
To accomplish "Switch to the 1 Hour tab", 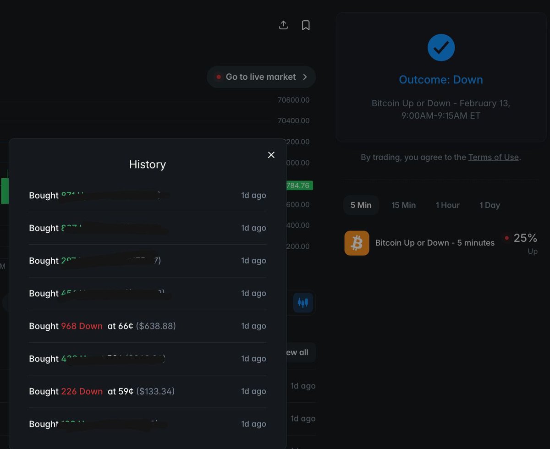I will click(448, 205).
